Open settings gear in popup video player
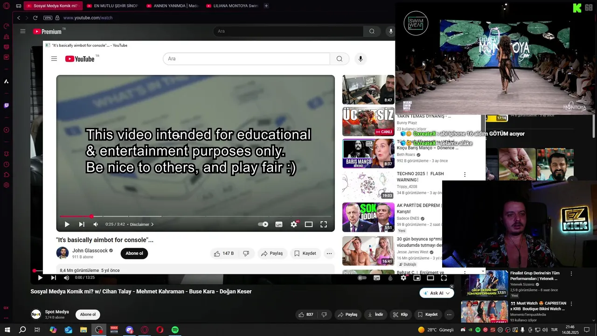Screen dimensions: 597x336 coord(294,224)
